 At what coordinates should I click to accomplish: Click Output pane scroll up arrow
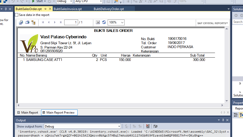[x=228, y=132]
